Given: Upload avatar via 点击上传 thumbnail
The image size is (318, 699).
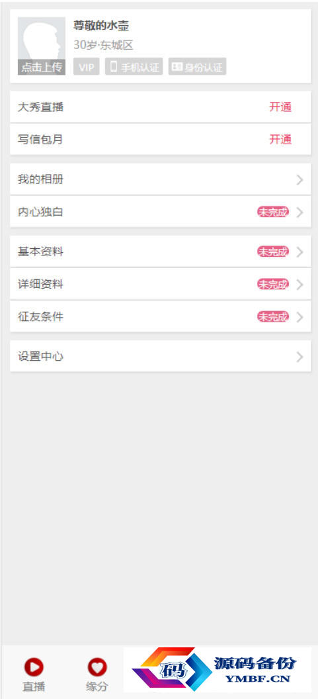Looking at the screenshot, I should point(42,46).
